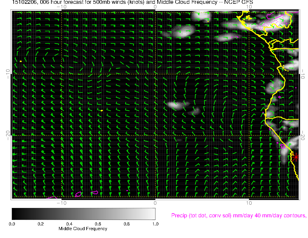This screenshot has width=308, height=238.
Task: Click the red asterisk marker on the coast
Action: coord(296,157)
